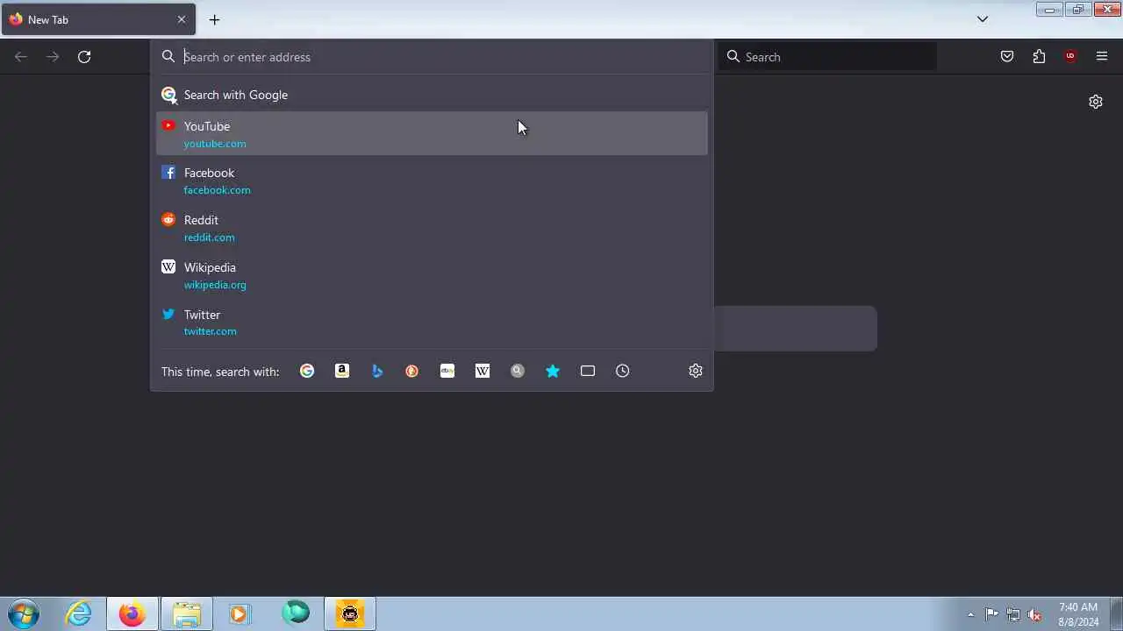Click the toolbar Search box
The height and width of the screenshot is (631, 1123).
[x=827, y=57]
